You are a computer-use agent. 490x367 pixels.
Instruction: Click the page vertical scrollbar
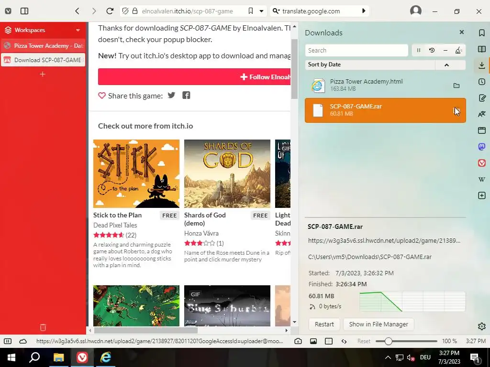point(294,69)
